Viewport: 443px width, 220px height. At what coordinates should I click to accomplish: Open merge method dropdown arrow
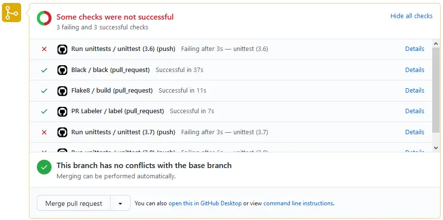(120, 203)
